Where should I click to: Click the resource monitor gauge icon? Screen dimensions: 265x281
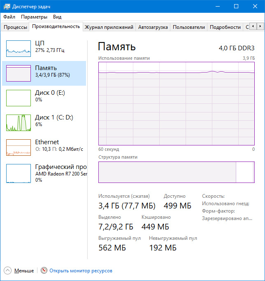click(44, 270)
